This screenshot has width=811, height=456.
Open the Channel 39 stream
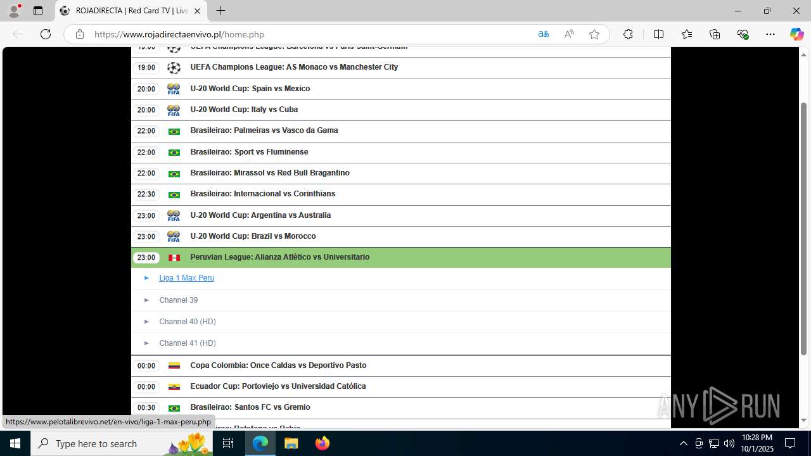click(179, 300)
